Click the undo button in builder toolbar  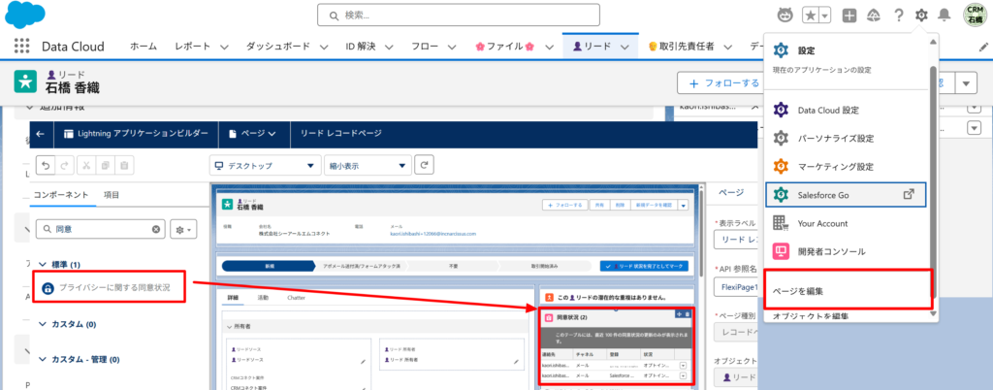[46, 165]
